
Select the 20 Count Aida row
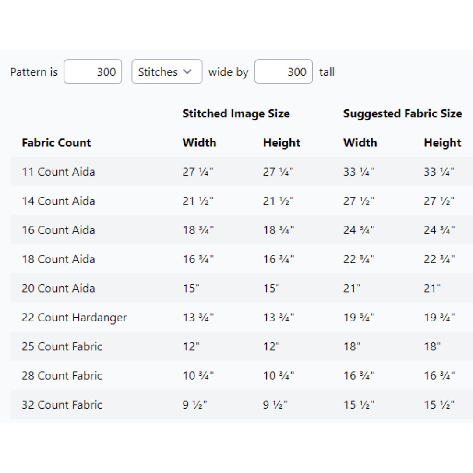pos(241,288)
